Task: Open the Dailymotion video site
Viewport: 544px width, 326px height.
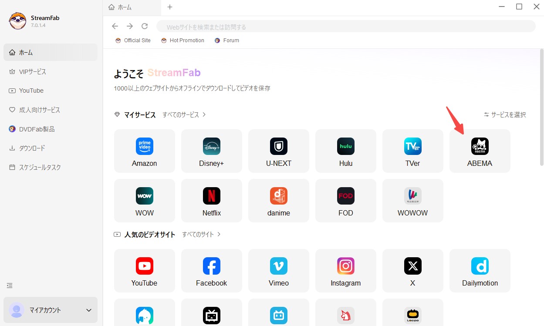Action: coord(480,270)
